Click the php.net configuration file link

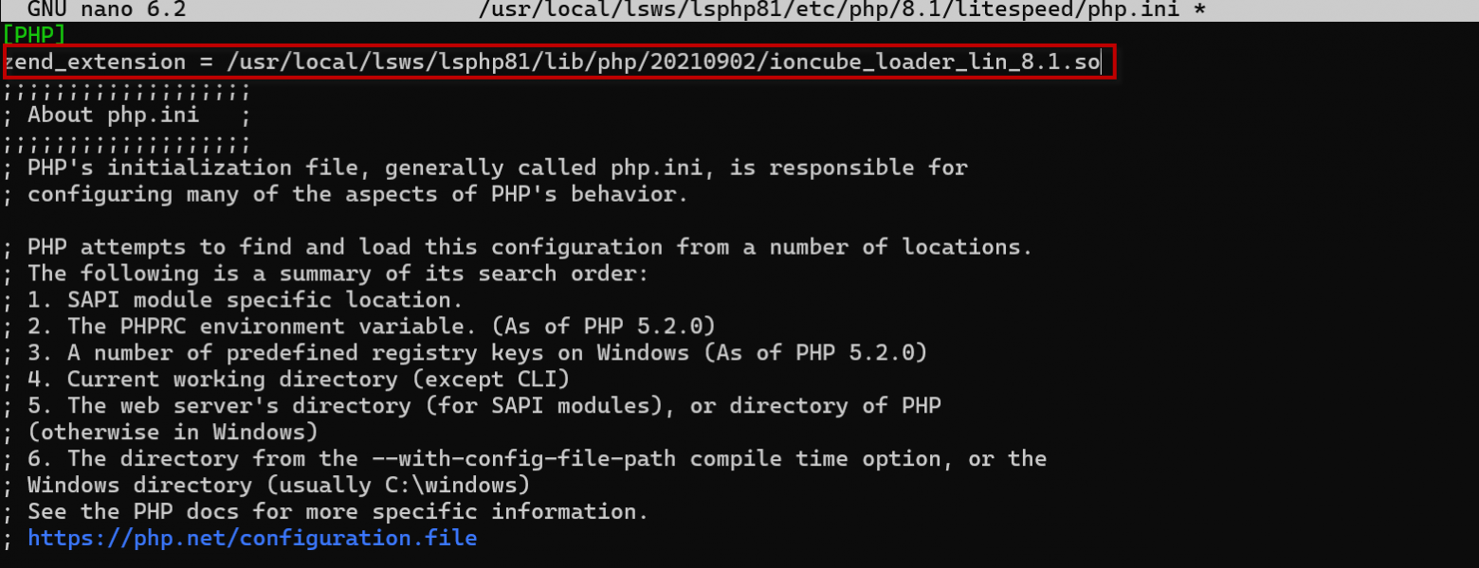click(252, 539)
